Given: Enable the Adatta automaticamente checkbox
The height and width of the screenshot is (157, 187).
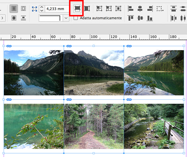Looking at the screenshot, I should point(76,18).
